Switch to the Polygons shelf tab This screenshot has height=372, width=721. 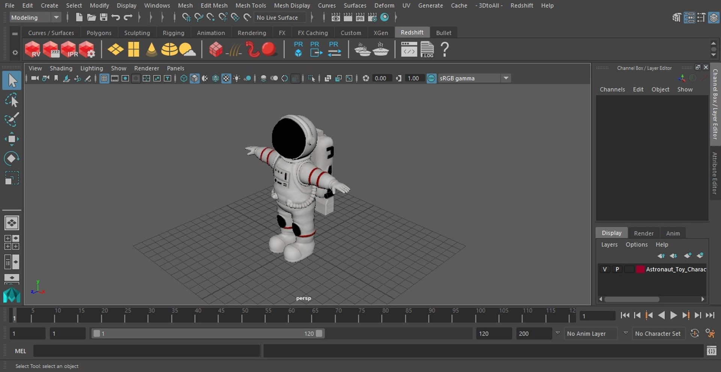point(99,33)
